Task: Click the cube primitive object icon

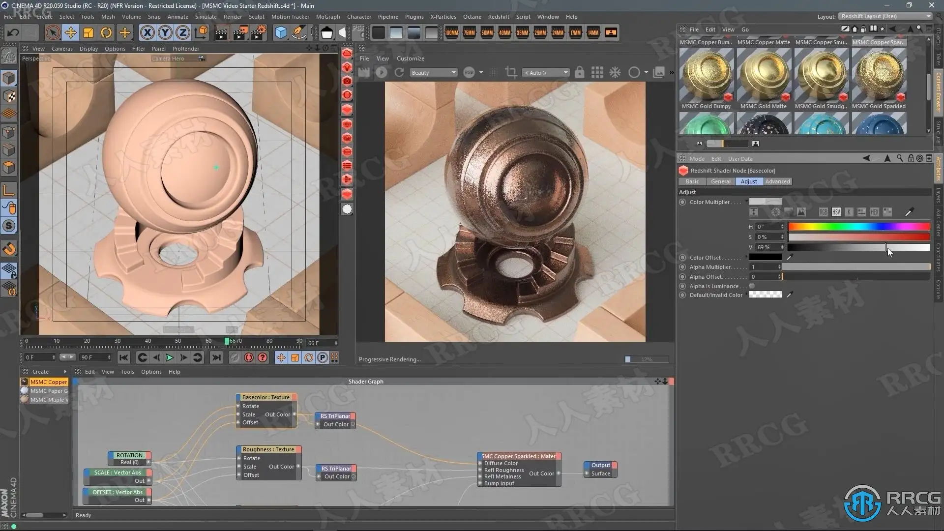Action: click(281, 33)
